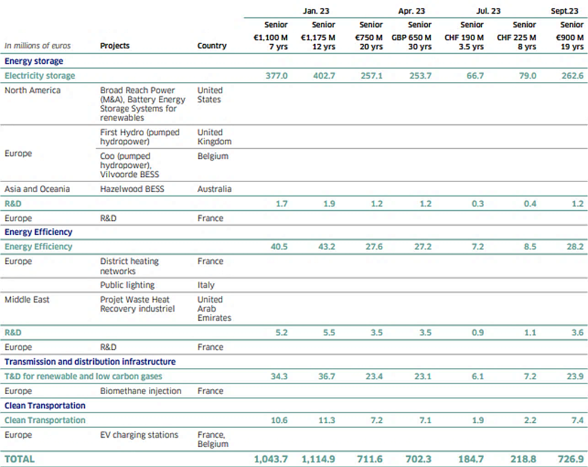Select the TOTAL row label

(20, 459)
